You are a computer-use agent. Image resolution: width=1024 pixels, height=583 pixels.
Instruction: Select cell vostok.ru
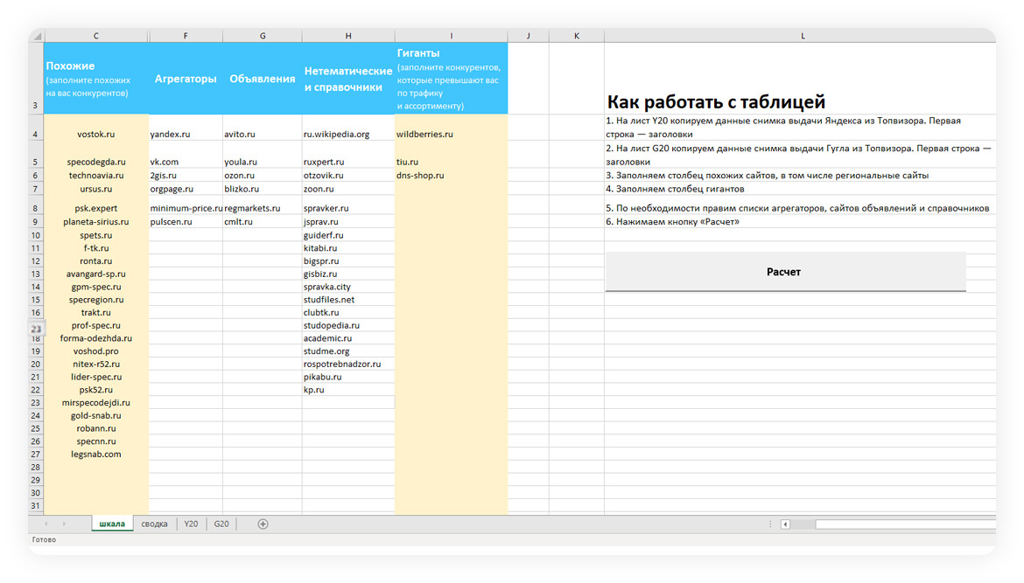click(96, 128)
